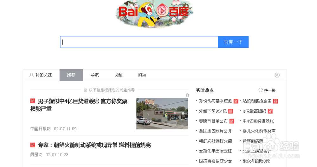Open the 我的关注 tab
The image size is (317, 167).
(41, 75)
